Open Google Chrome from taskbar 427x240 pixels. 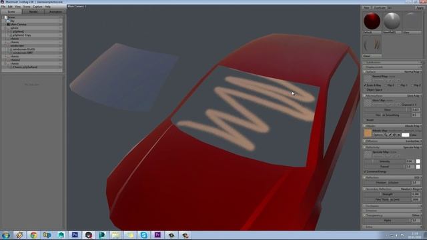[x=33, y=235]
